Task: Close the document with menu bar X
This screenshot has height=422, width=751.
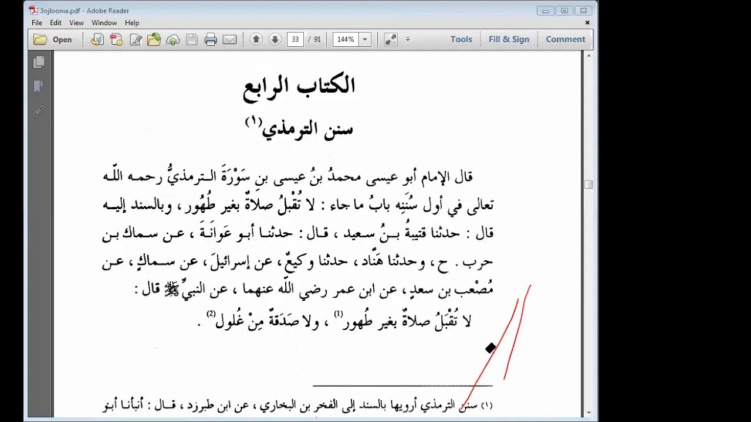Action: 587,22
